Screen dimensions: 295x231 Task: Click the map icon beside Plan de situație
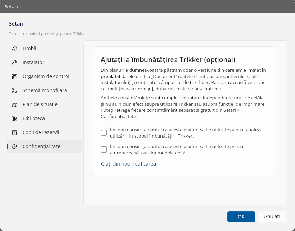pos(14,105)
